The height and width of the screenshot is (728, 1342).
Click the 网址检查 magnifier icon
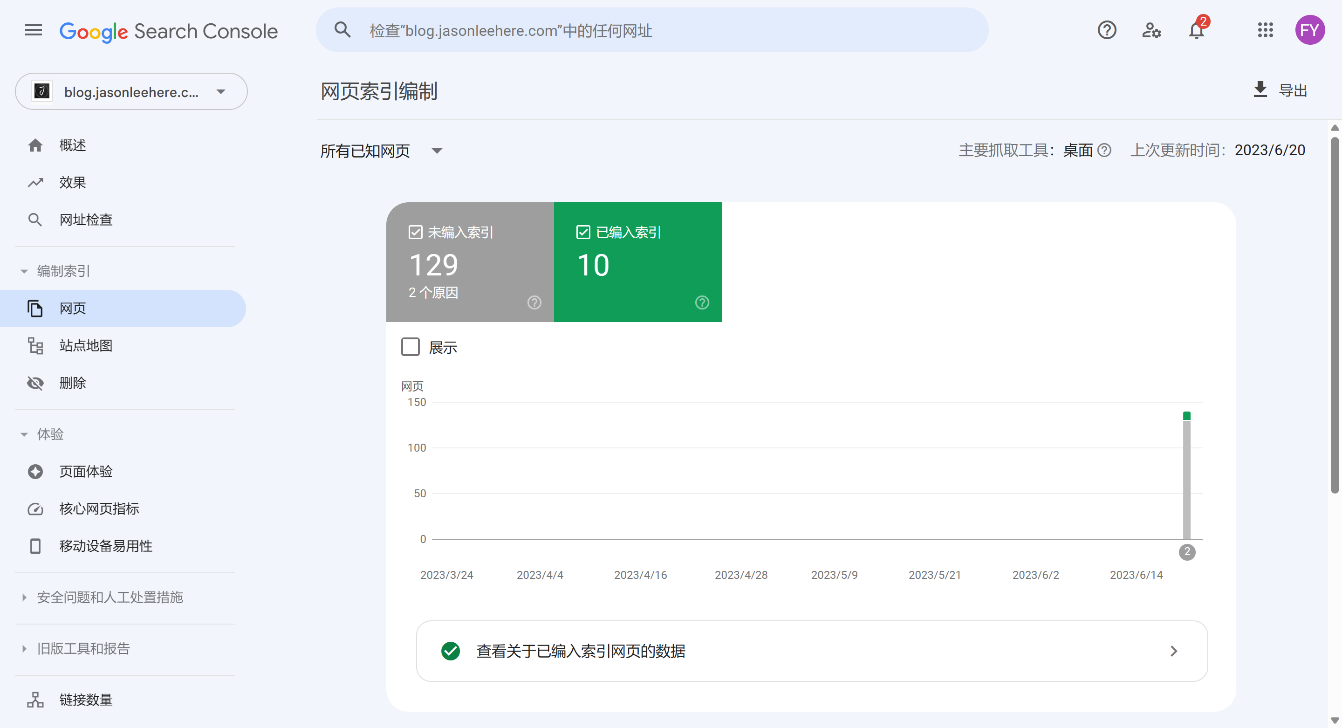click(35, 220)
